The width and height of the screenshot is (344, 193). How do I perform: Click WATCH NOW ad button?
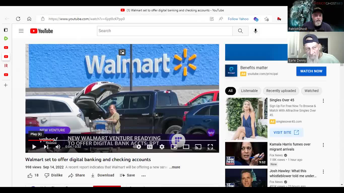(311, 71)
